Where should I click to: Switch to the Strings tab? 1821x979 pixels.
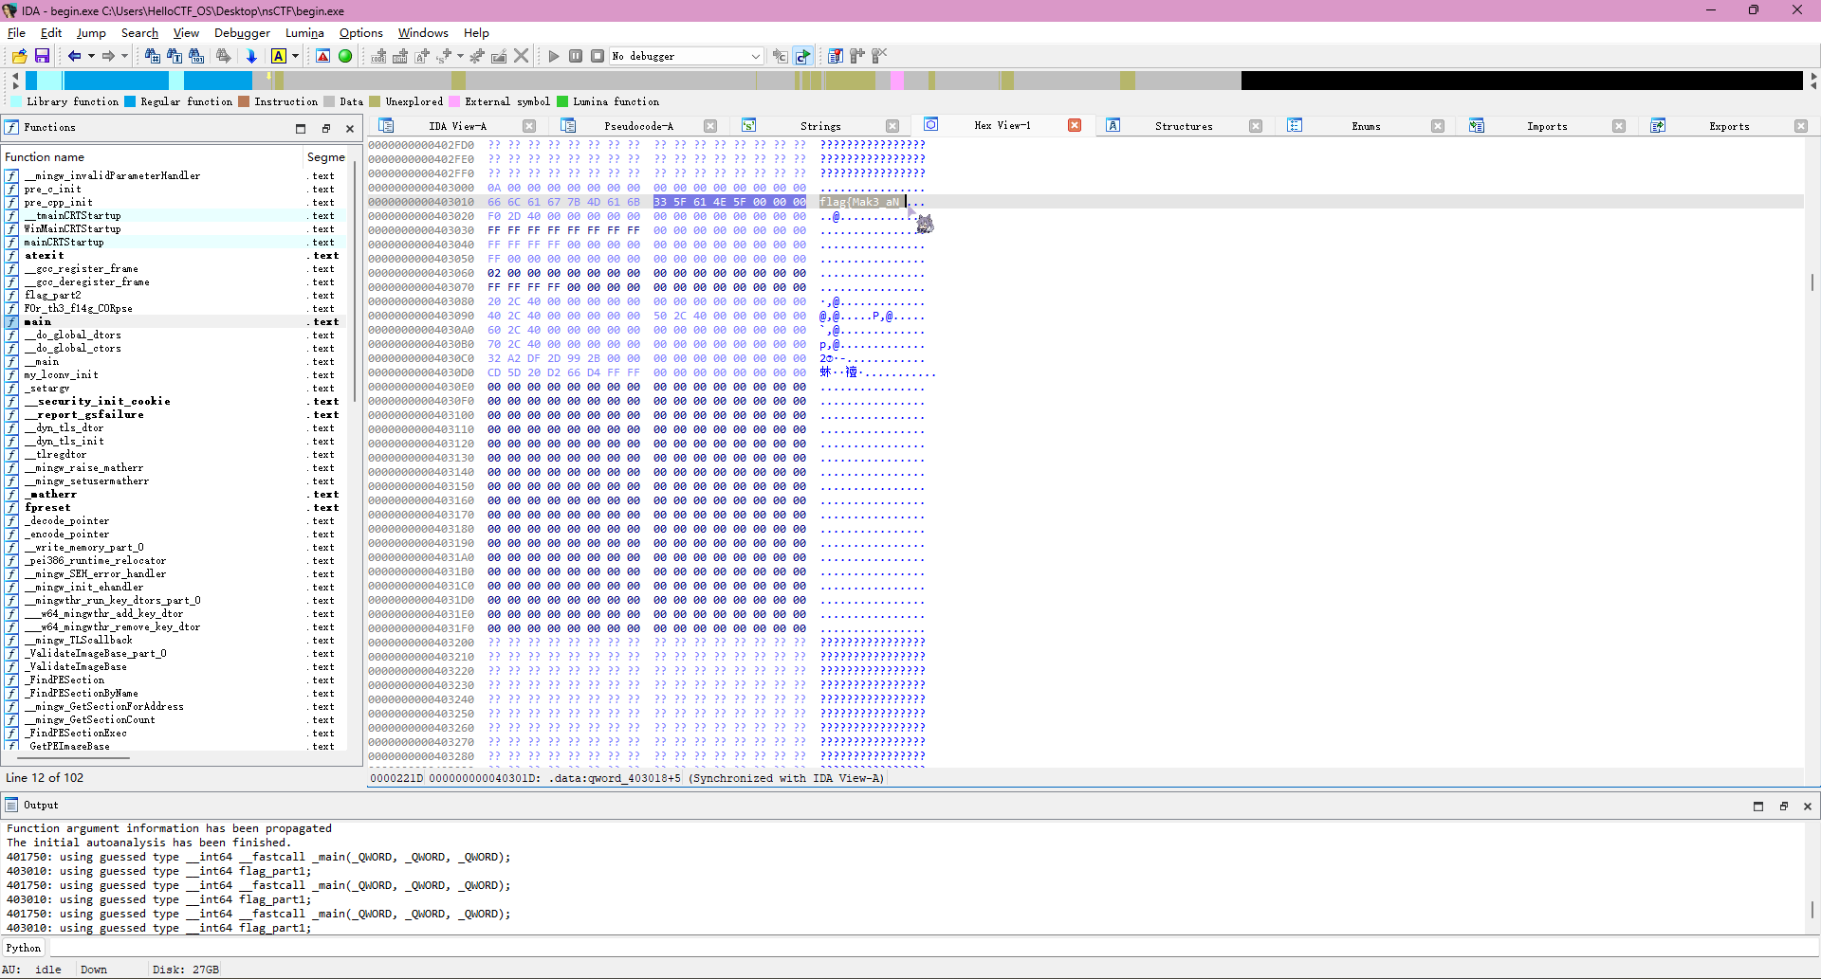[x=820, y=126]
